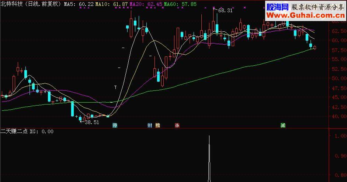Image resolution: width=347 pixels, height=182 pixels.
Task: Click the 1.00 sub-chart axis label
Action: tap(340, 136)
